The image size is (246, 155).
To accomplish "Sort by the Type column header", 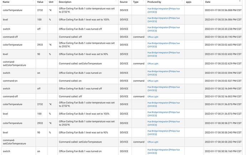I will (x=136, y=2).
